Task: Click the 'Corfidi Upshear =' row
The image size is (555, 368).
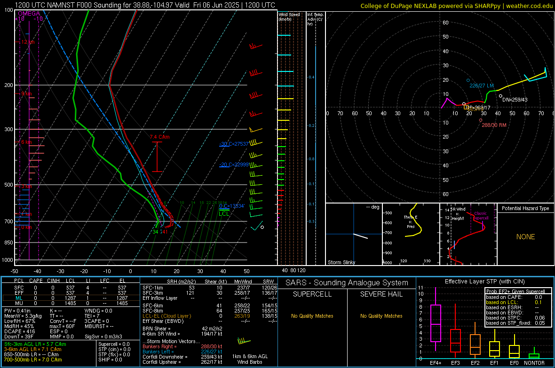Action: click(x=182, y=362)
